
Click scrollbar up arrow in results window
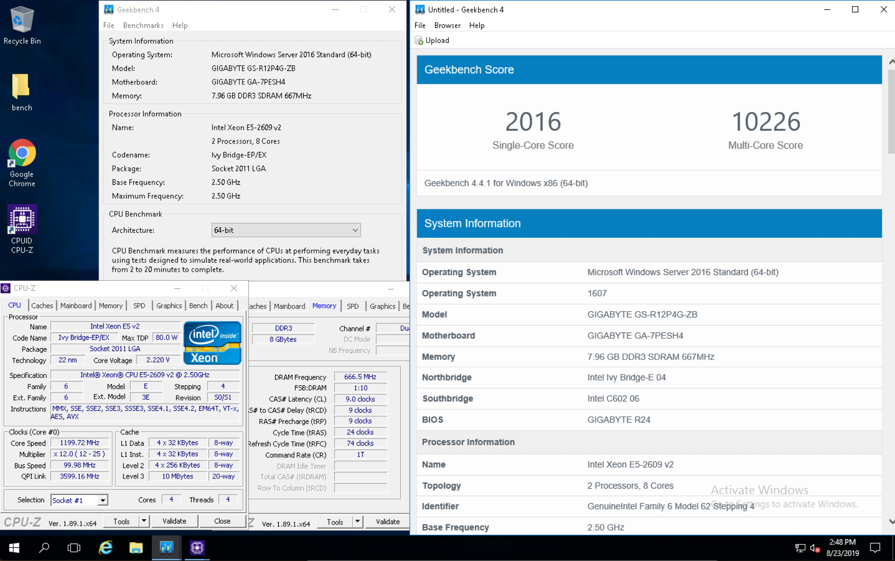891,62
